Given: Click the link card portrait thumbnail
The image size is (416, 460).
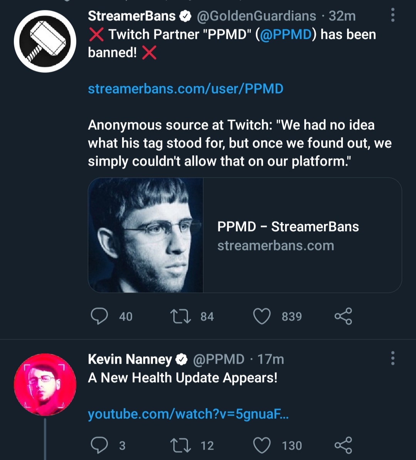Looking at the screenshot, I should 146,235.
